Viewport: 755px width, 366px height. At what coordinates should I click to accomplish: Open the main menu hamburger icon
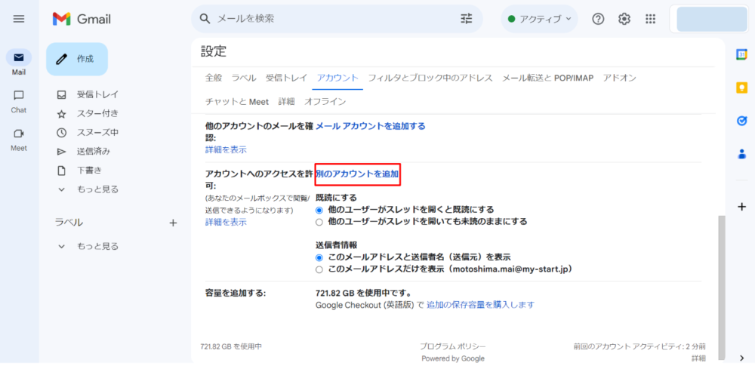pos(19,19)
